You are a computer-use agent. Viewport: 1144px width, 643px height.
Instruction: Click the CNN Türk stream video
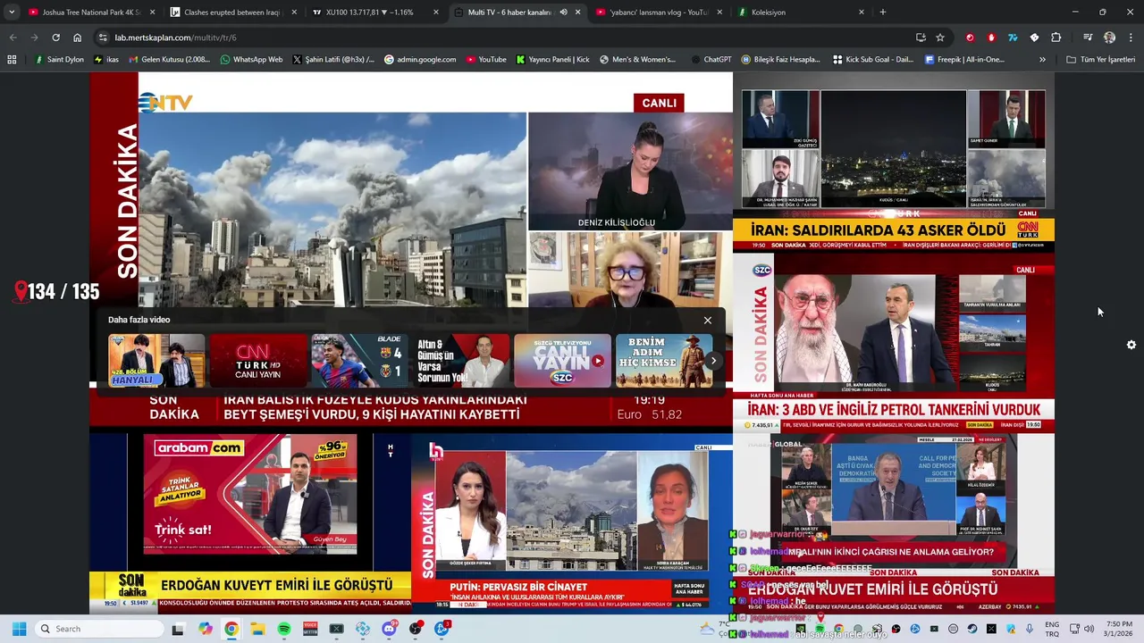click(894, 163)
